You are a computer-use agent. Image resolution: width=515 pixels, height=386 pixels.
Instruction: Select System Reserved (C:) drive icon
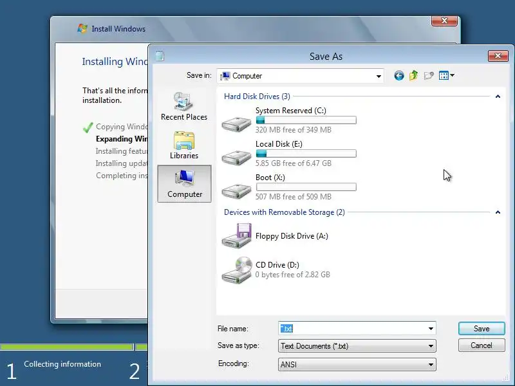pos(236,124)
